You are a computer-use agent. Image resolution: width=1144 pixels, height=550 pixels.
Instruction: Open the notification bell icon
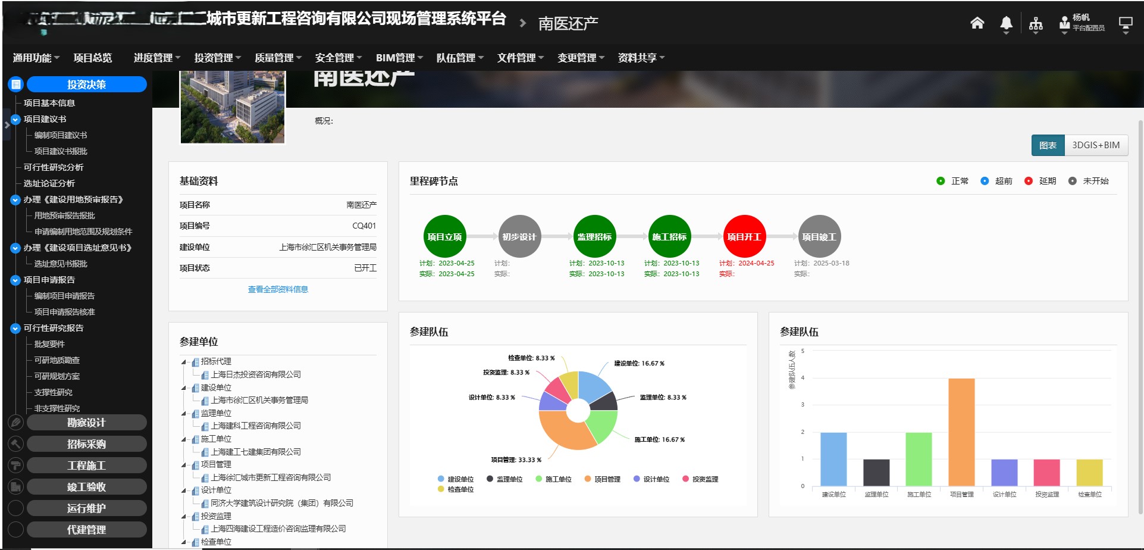point(1006,23)
